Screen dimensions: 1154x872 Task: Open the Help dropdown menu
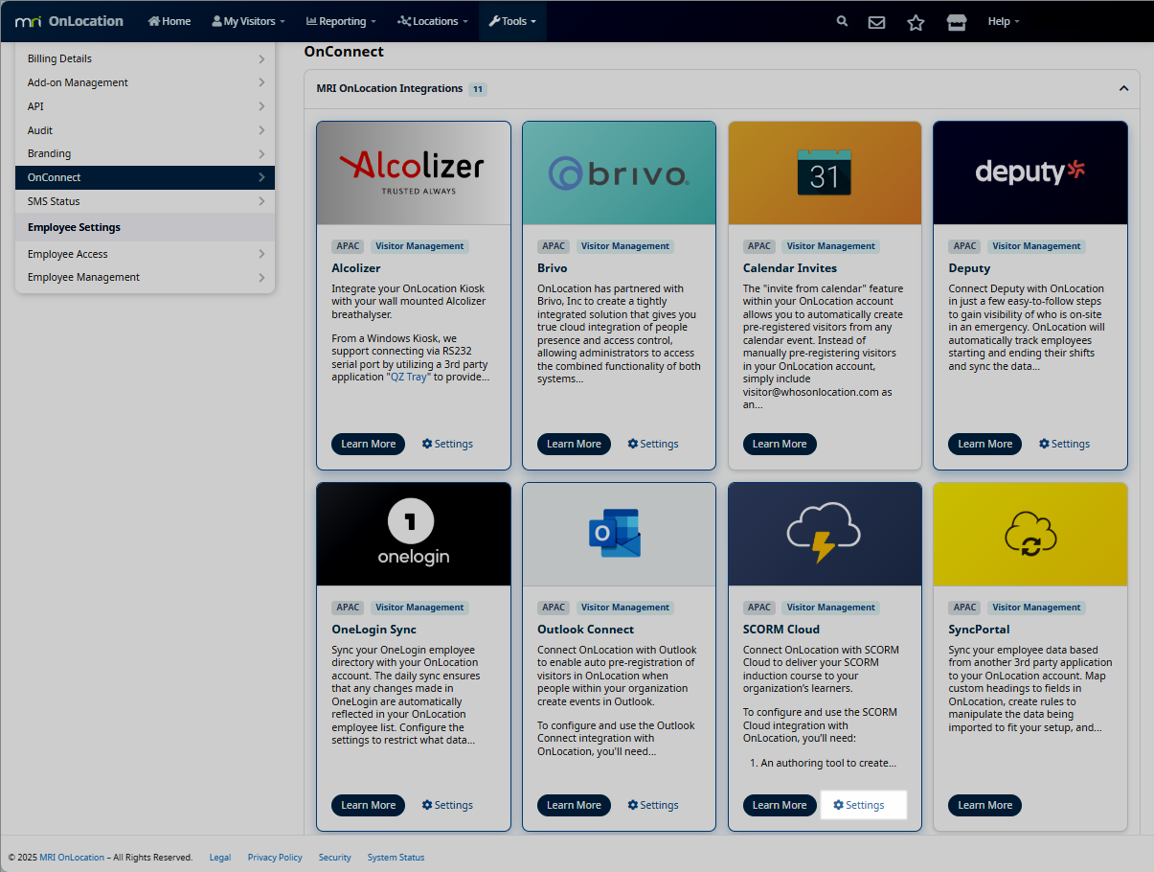[x=1003, y=21]
